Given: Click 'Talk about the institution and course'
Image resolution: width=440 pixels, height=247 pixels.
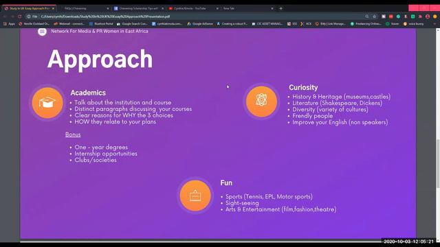Looking at the screenshot, I should click(122, 102).
